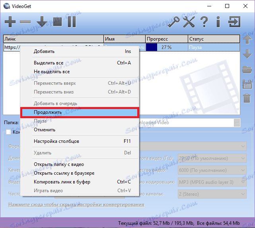This screenshot has height=228, width=255.
Task: Click the VideoGet app icon in title bar
Action: (x=7, y=6)
